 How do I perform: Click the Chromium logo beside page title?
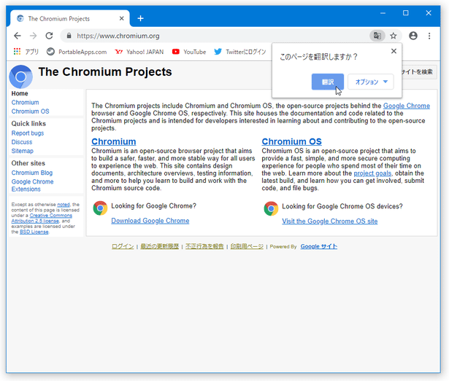pyautogui.click(x=20, y=76)
